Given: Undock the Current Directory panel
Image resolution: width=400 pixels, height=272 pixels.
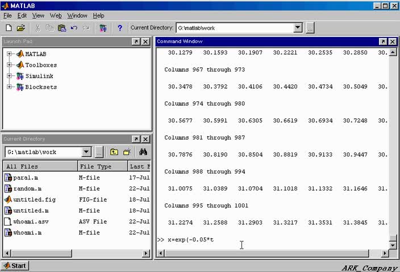Looking at the screenshot, I should tap(136, 139).
